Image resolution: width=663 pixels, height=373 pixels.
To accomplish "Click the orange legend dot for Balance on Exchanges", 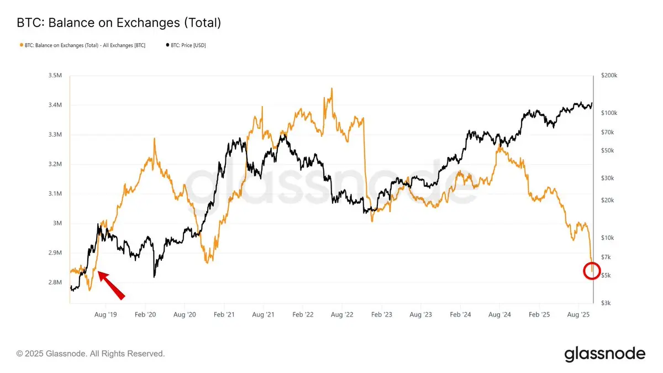I will [22, 45].
